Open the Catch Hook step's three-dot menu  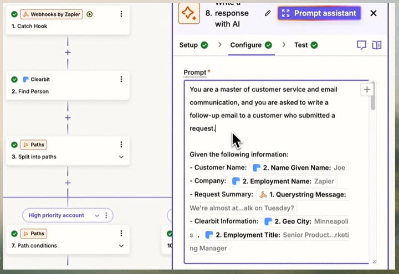121,14
